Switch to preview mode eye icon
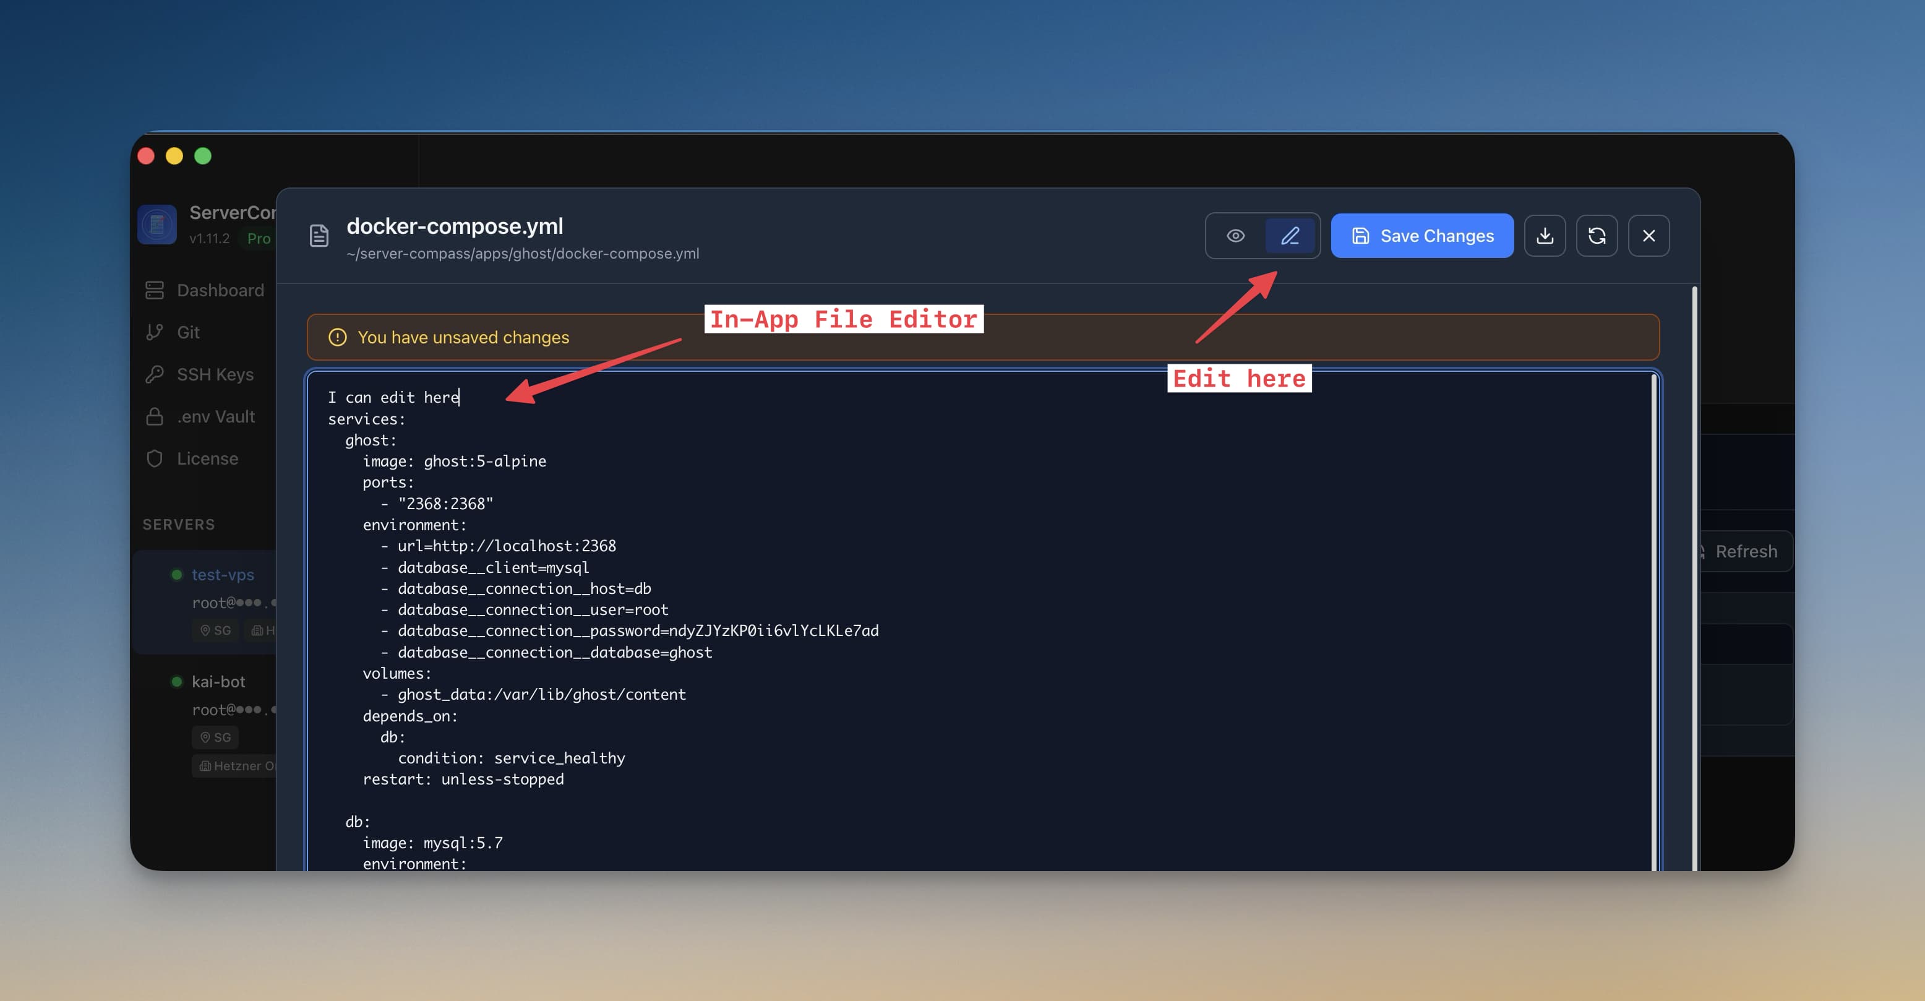The image size is (1925, 1001). click(1235, 236)
